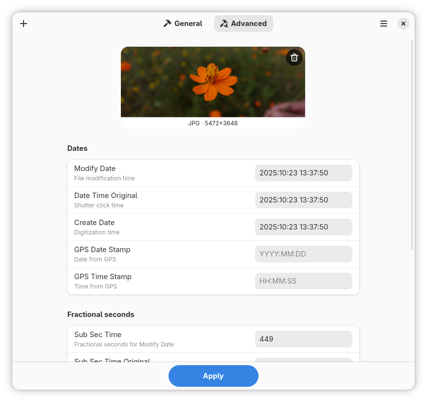The image size is (427, 402).
Task: Click 'File modification time' subtitle
Action: point(105,178)
